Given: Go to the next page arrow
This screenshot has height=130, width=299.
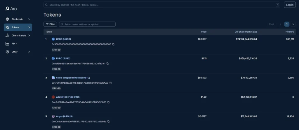Looking at the screenshot, I should point(293,24).
